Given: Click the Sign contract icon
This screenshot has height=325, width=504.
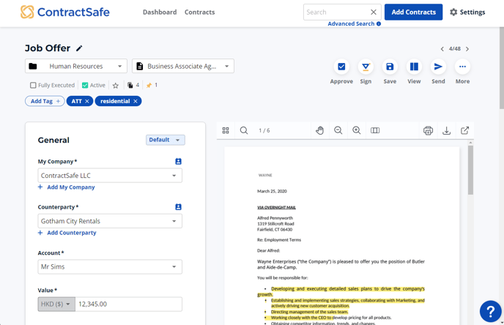Looking at the screenshot, I should click(x=366, y=67).
